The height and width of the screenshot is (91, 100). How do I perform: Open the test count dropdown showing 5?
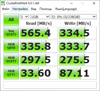coord(24,17)
